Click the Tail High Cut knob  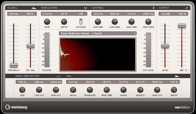[157, 90]
